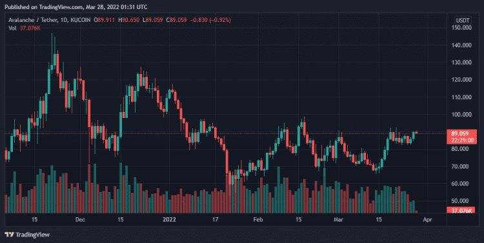
Task: Click the countdown timer 22:29:00
Action: point(462,141)
